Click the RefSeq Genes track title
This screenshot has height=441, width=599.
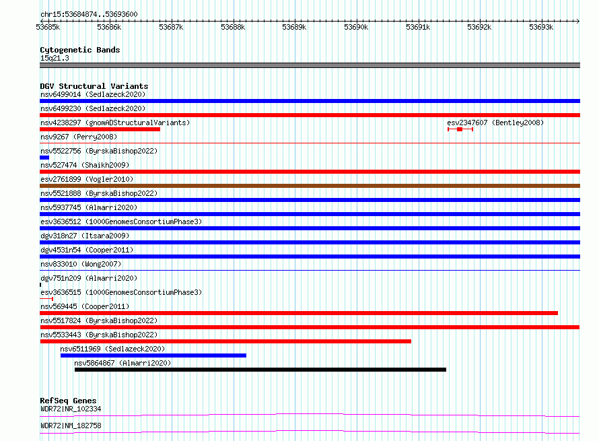coord(68,401)
